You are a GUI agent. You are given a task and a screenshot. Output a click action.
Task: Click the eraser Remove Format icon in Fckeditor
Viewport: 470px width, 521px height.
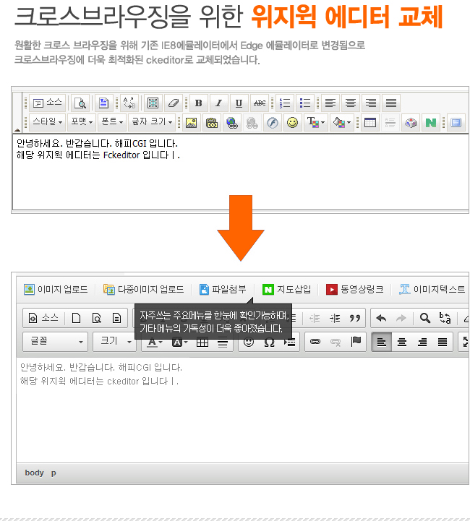173,103
